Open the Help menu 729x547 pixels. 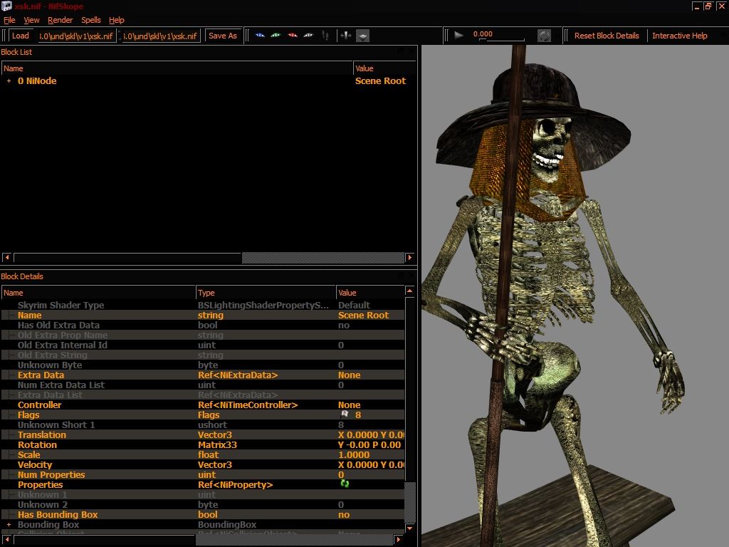tap(116, 20)
